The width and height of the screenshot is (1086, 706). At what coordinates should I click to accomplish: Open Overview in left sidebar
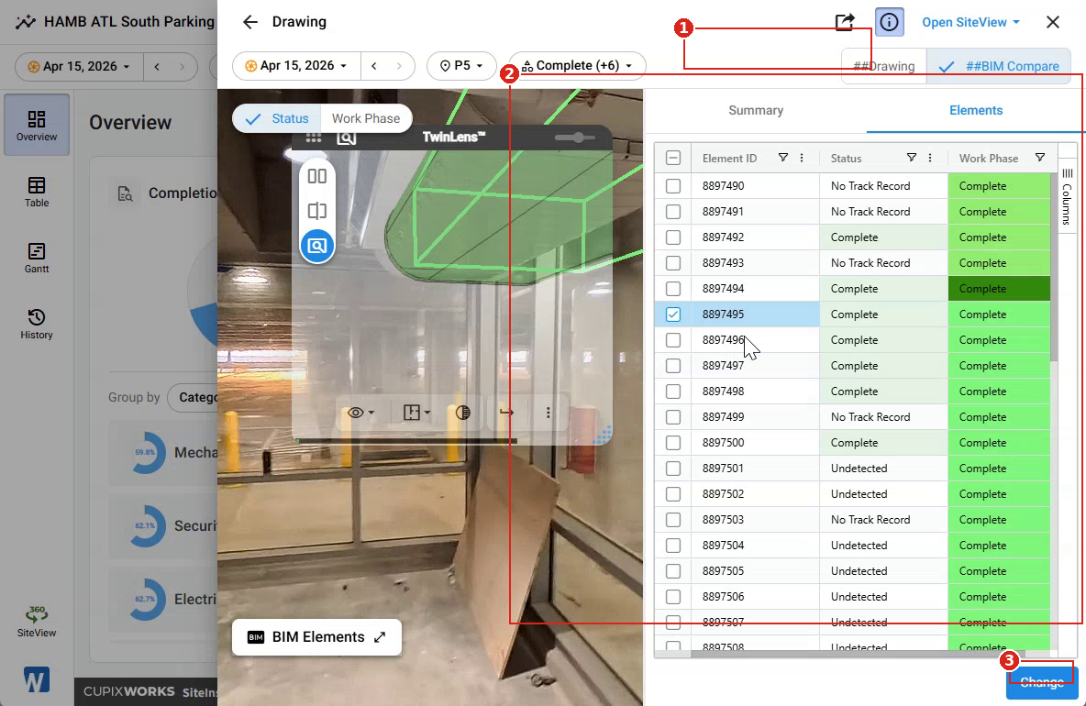[37, 125]
